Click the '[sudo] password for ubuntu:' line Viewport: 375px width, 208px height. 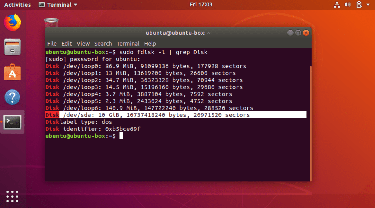point(93,59)
